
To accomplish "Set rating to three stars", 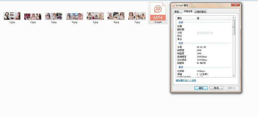I will tap(205, 33).
